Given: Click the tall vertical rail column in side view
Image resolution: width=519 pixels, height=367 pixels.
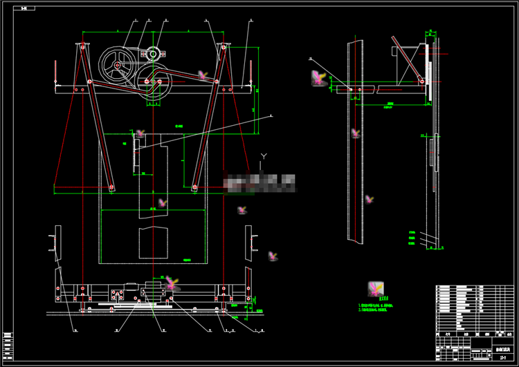Looking at the screenshot, I should click(355, 142).
